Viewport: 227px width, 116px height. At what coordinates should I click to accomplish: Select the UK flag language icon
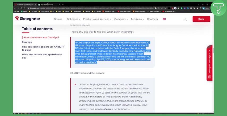point(164,19)
